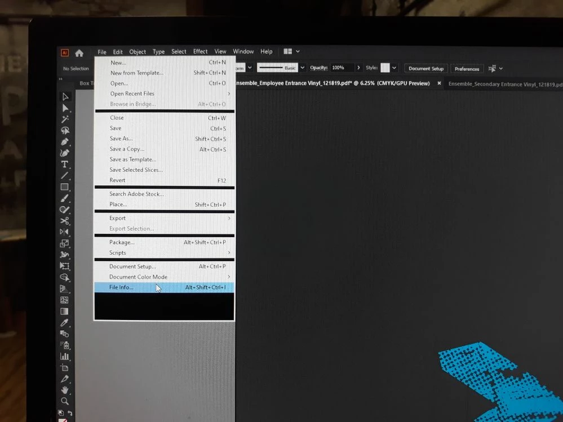Select the Warp tool
563x422 pixels.
pos(64,255)
